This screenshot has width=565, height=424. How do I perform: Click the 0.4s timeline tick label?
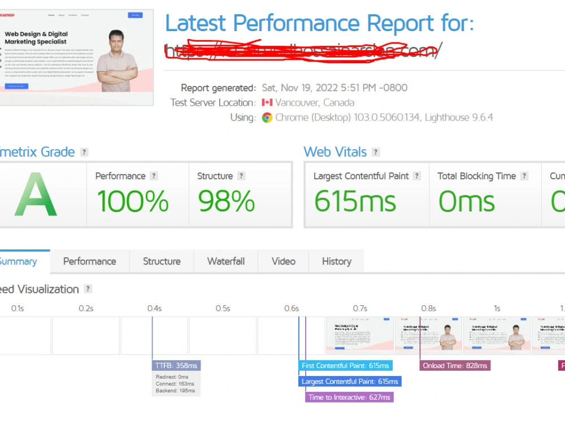(x=154, y=309)
